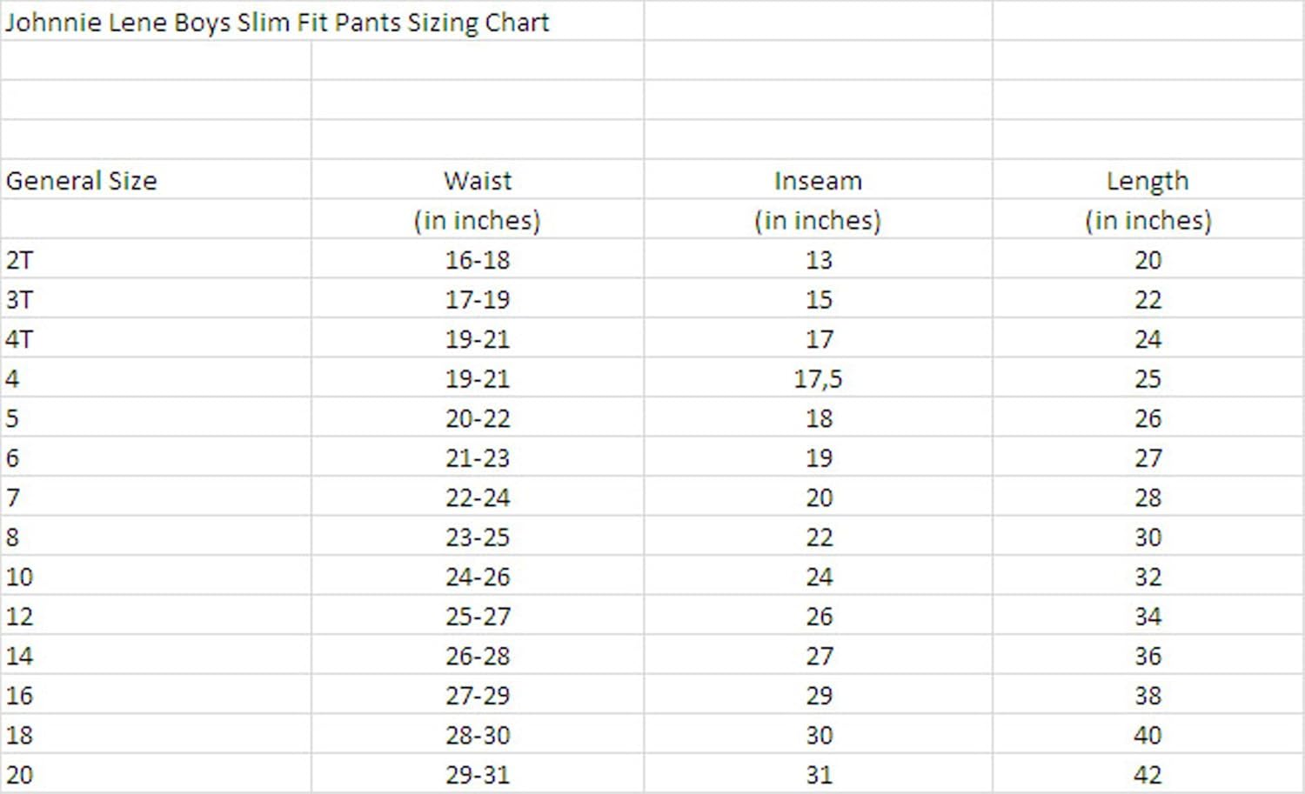1305x794 pixels.
Task: Click the length cell showing 42
Action: (x=1147, y=775)
